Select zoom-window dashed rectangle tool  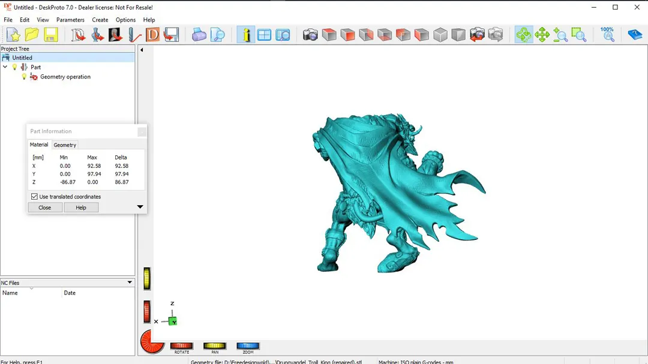[579, 35]
